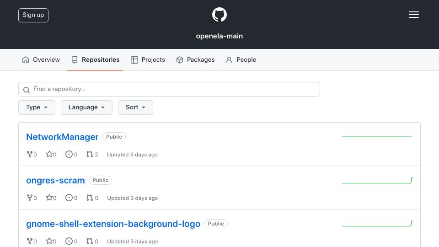Click the Public badge next to NetworkManager
The height and width of the screenshot is (247, 439).
114,137
